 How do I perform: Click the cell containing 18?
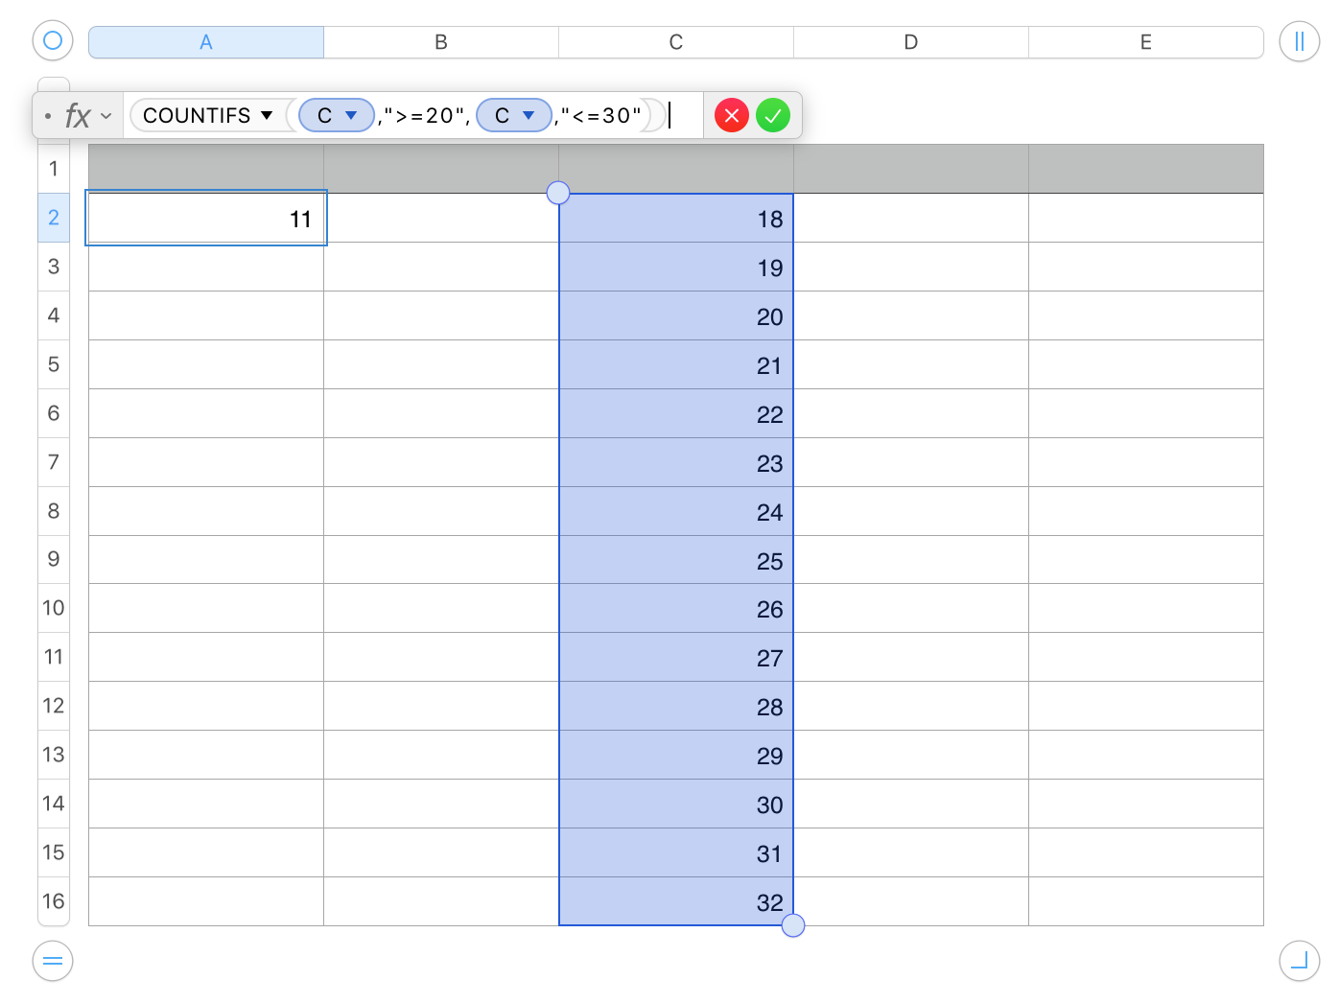coord(676,219)
